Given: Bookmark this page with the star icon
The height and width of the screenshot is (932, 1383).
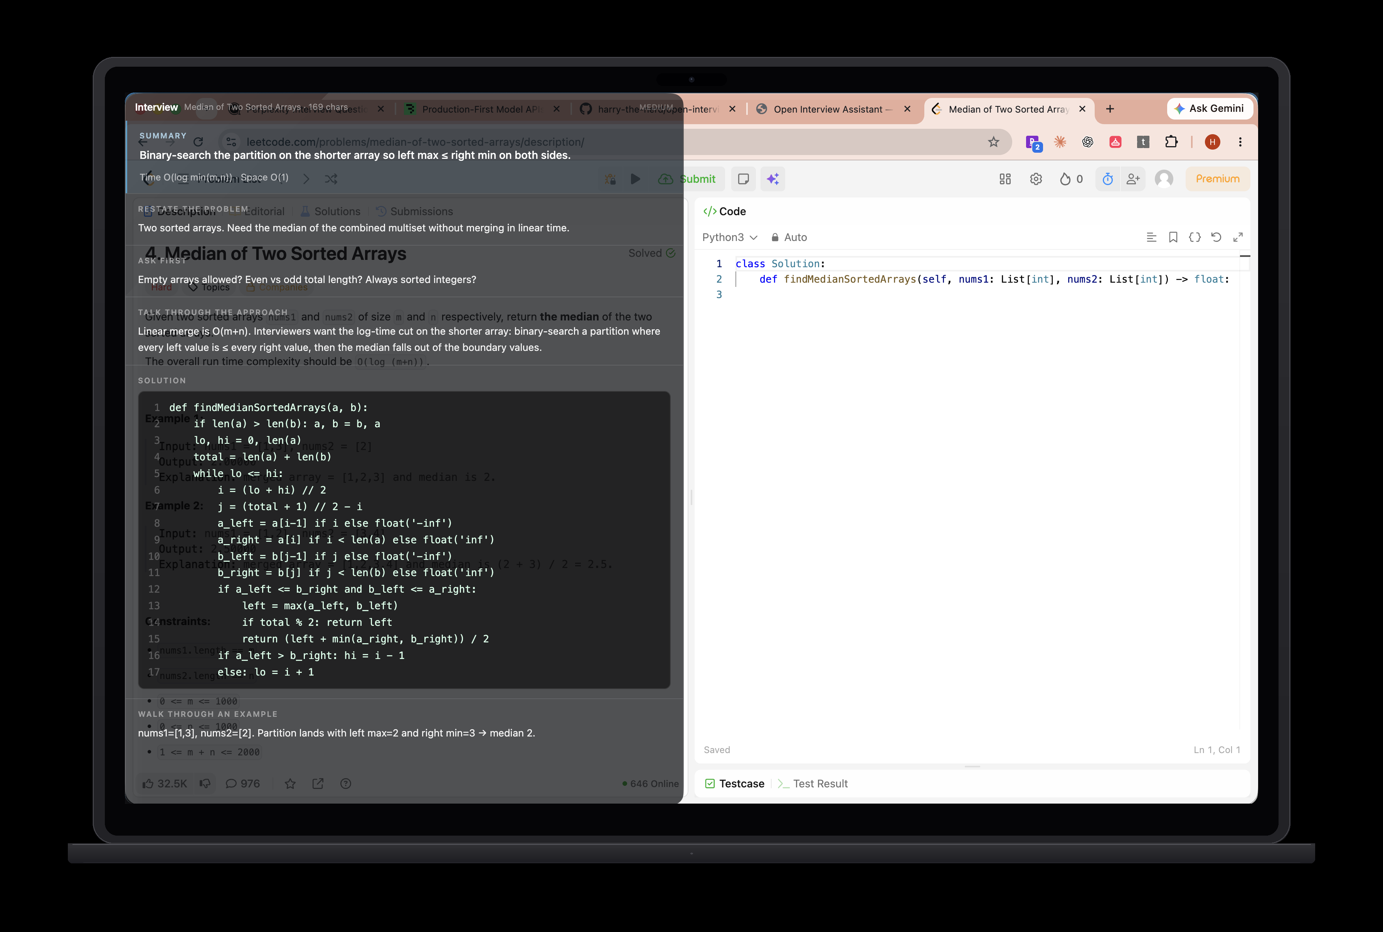Looking at the screenshot, I should click(x=993, y=142).
